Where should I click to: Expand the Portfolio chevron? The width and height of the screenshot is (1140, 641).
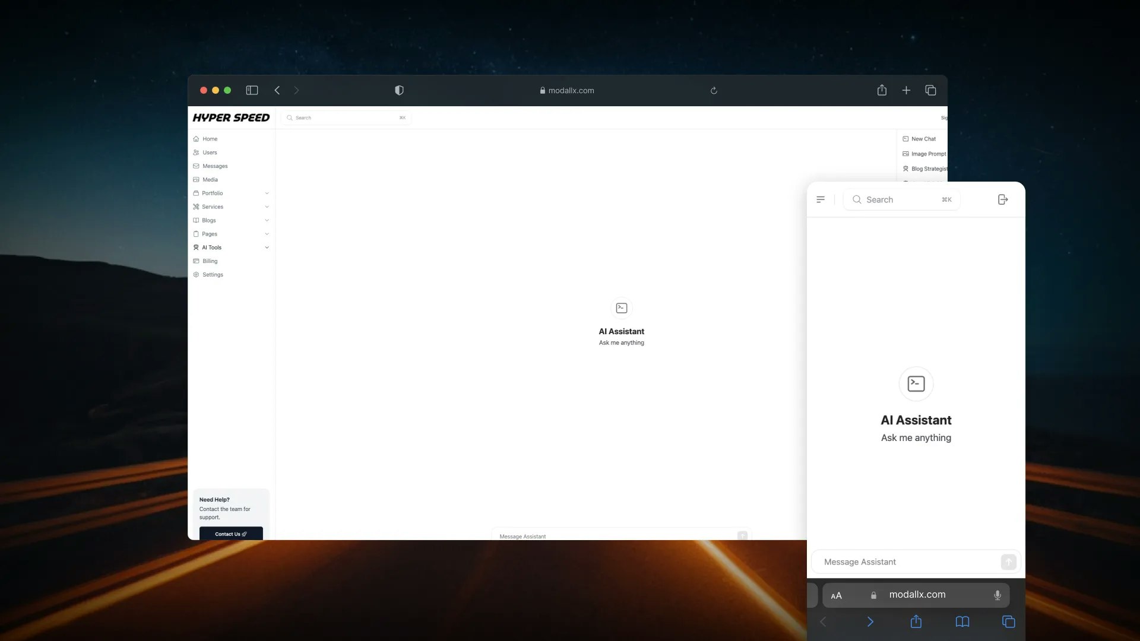pos(267,193)
